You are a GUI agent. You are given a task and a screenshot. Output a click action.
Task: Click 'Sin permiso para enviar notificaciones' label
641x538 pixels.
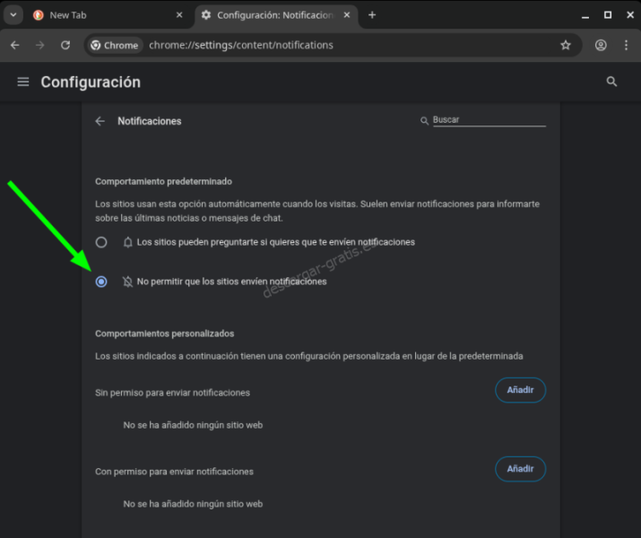pos(172,393)
